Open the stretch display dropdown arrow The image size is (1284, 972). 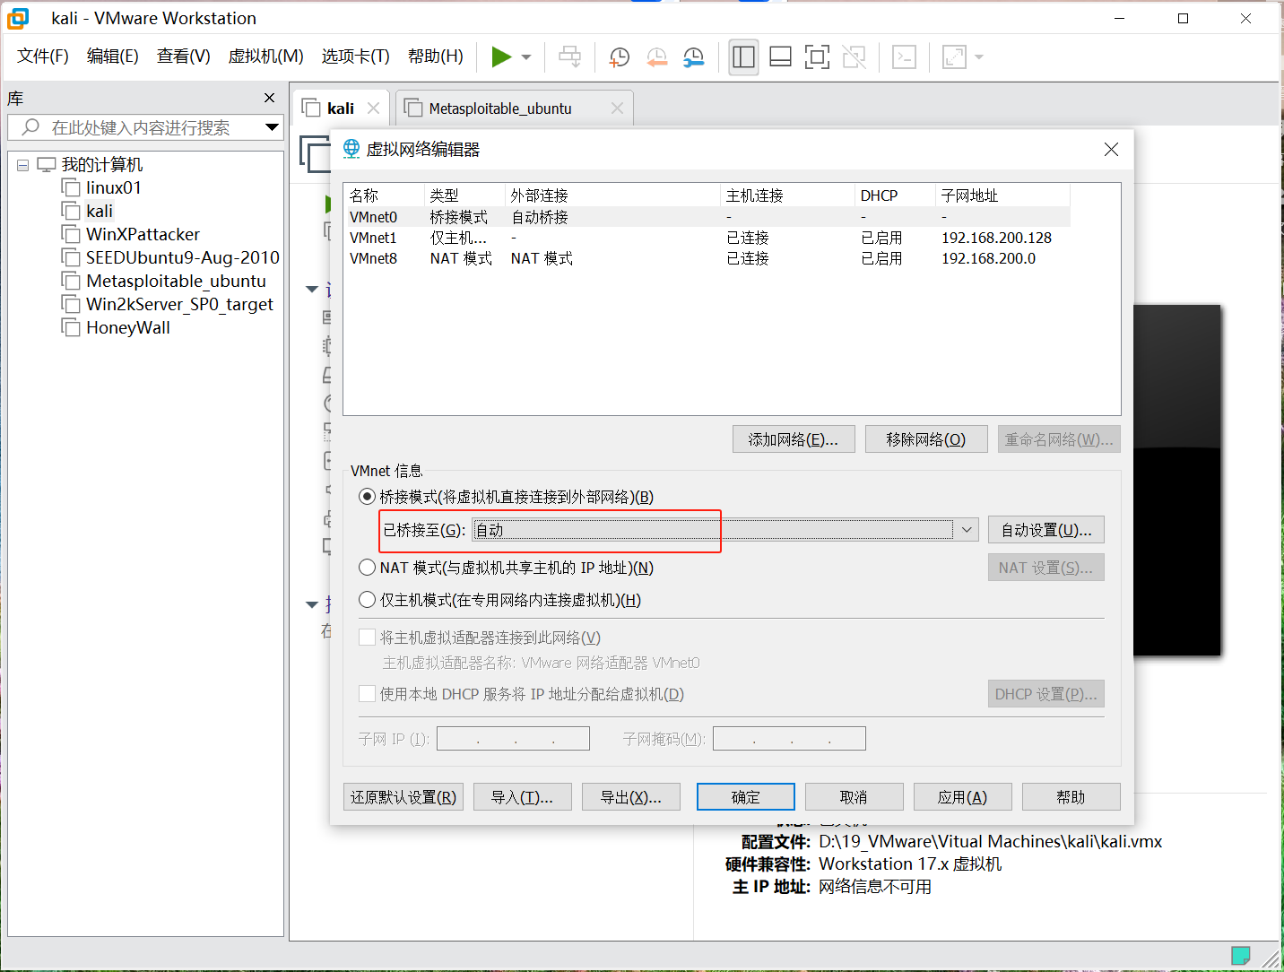[979, 57]
